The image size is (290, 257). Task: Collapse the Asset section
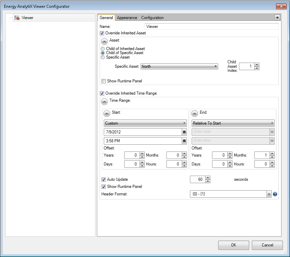[104, 42]
